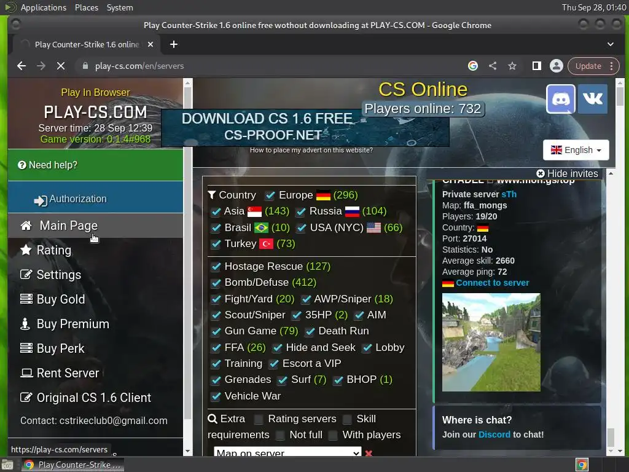Screen dimensions: 629x472
Task: Stop page loading with X icon
Action: pos(61,66)
